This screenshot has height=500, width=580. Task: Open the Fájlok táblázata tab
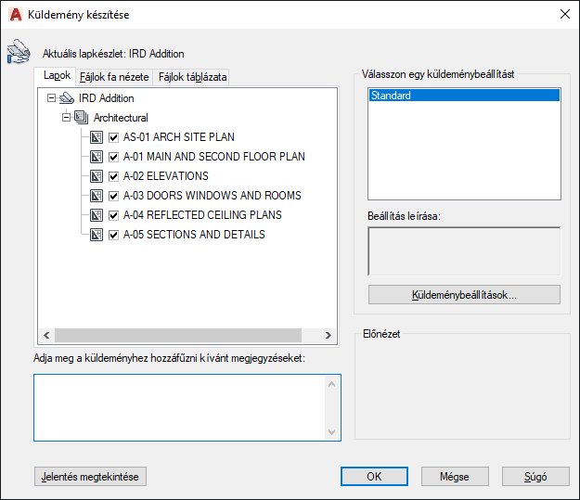click(192, 77)
